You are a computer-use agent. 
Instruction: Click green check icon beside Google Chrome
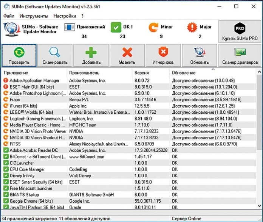6,201
